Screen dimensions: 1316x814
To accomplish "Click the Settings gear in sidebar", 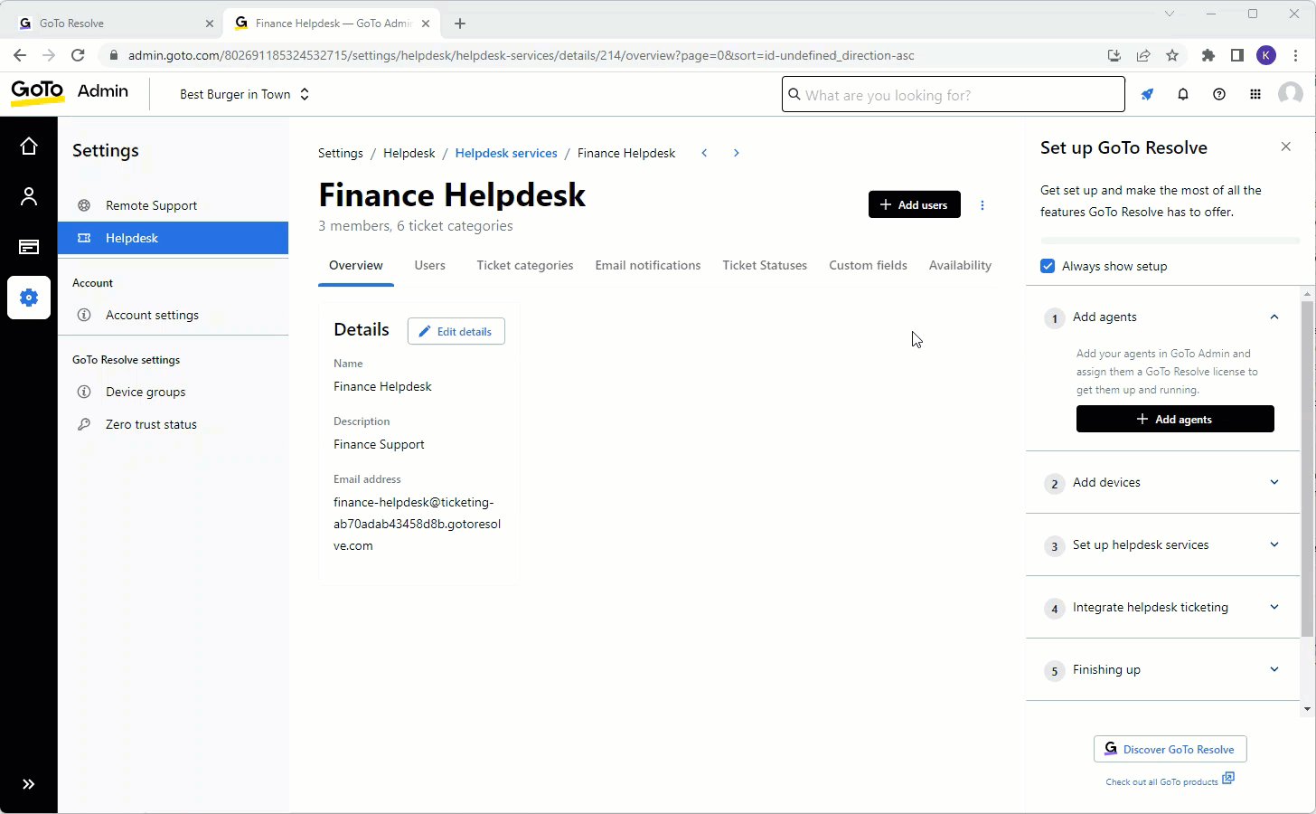I will (29, 297).
